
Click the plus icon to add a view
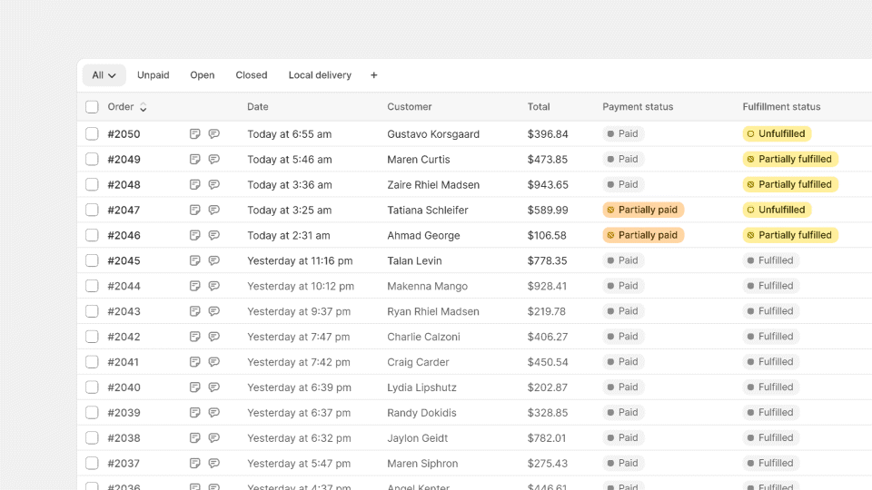373,75
